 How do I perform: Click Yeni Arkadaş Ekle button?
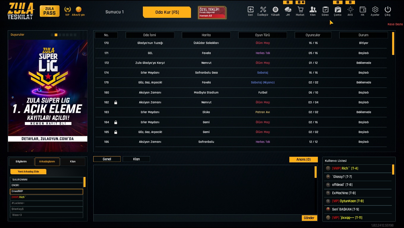point(29,172)
